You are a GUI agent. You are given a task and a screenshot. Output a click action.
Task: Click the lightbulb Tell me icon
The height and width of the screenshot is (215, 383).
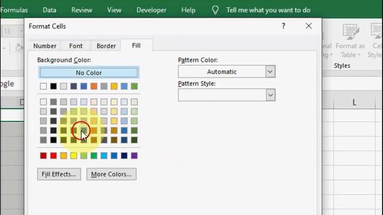click(x=215, y=10)
